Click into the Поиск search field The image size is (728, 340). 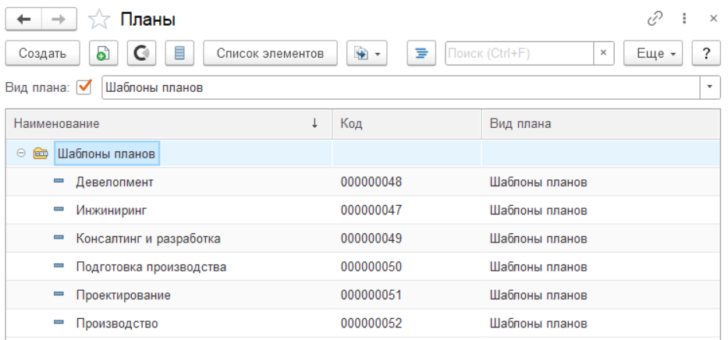click(518, 53)
